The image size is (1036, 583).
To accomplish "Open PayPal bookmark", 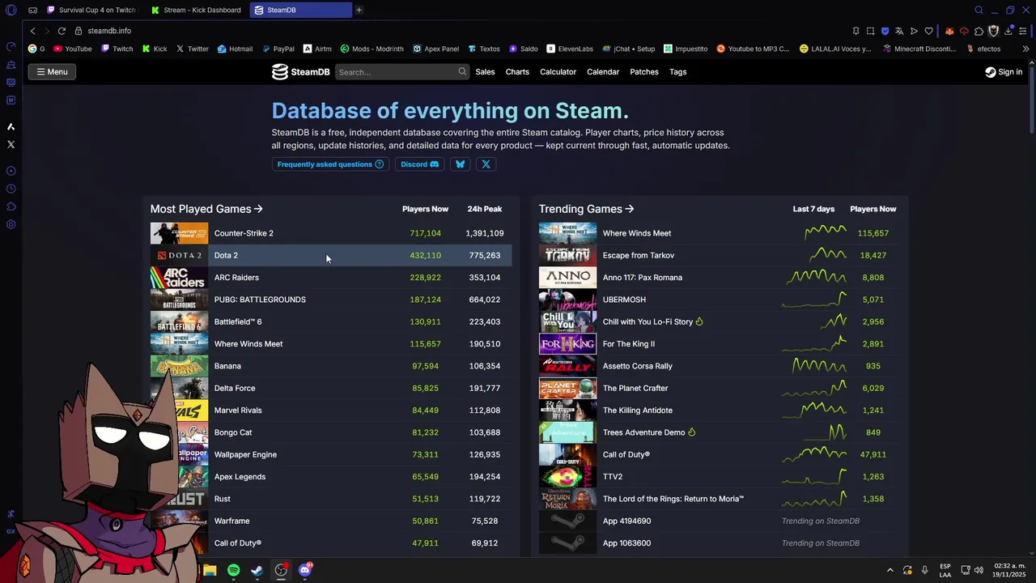I will point(277,49).
